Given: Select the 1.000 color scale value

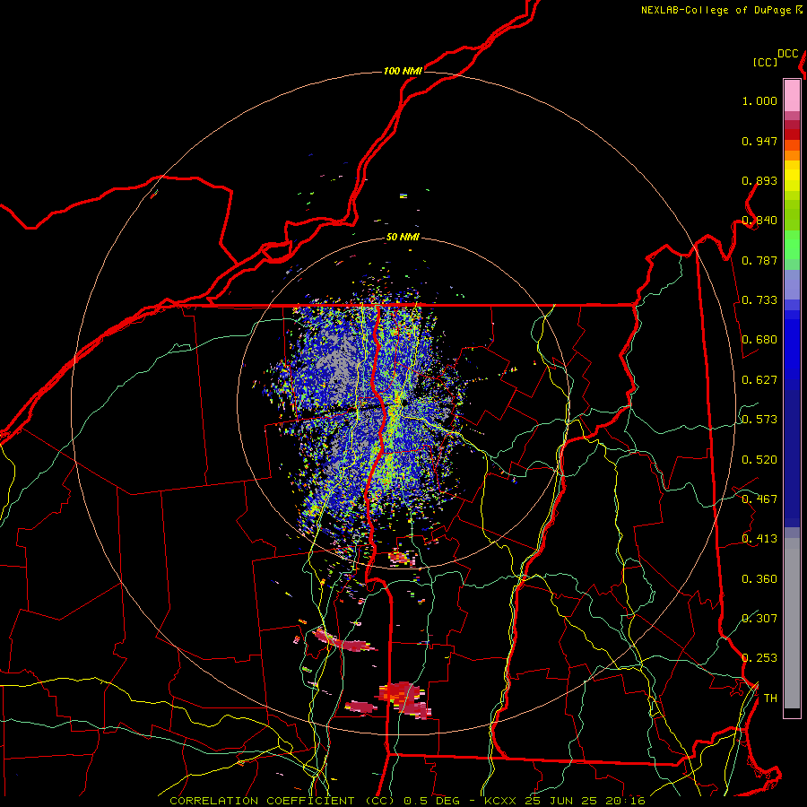Looking at the screenshot, I should pos(759,100).
